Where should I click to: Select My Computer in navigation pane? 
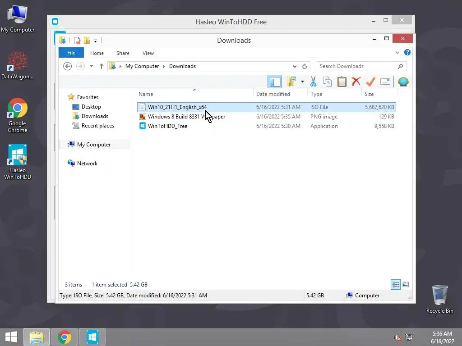(x=94, y=145)
